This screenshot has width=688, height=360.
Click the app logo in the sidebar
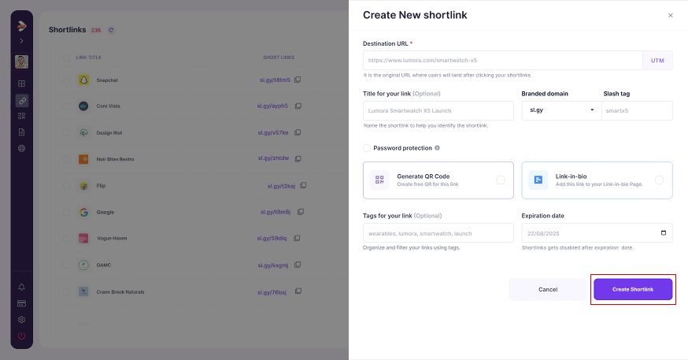tap(21, 26)
